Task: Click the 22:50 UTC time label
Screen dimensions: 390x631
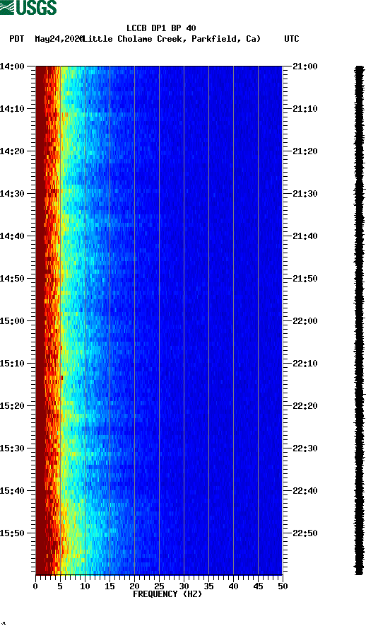Action: tap(305, 533)
